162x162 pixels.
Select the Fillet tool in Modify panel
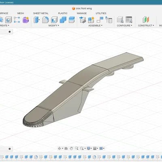coord(45,20)
